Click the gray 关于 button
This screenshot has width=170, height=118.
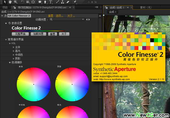point(64,34)
